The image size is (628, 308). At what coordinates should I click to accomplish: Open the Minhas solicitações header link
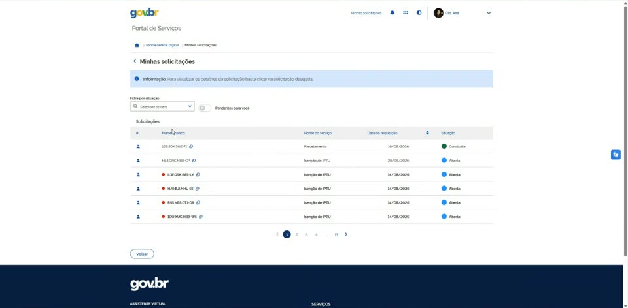pos(366,13)
